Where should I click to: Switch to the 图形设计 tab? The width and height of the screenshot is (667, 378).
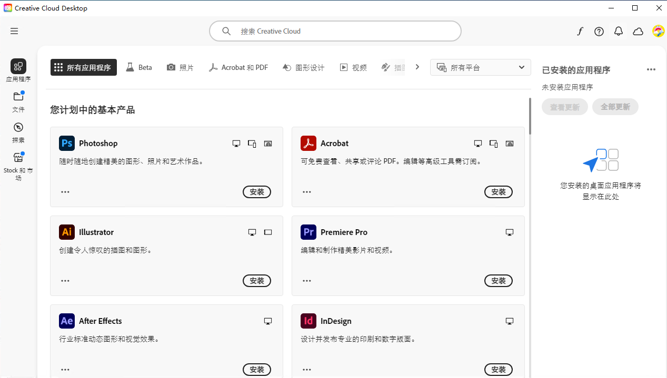(x=304, y=67)
